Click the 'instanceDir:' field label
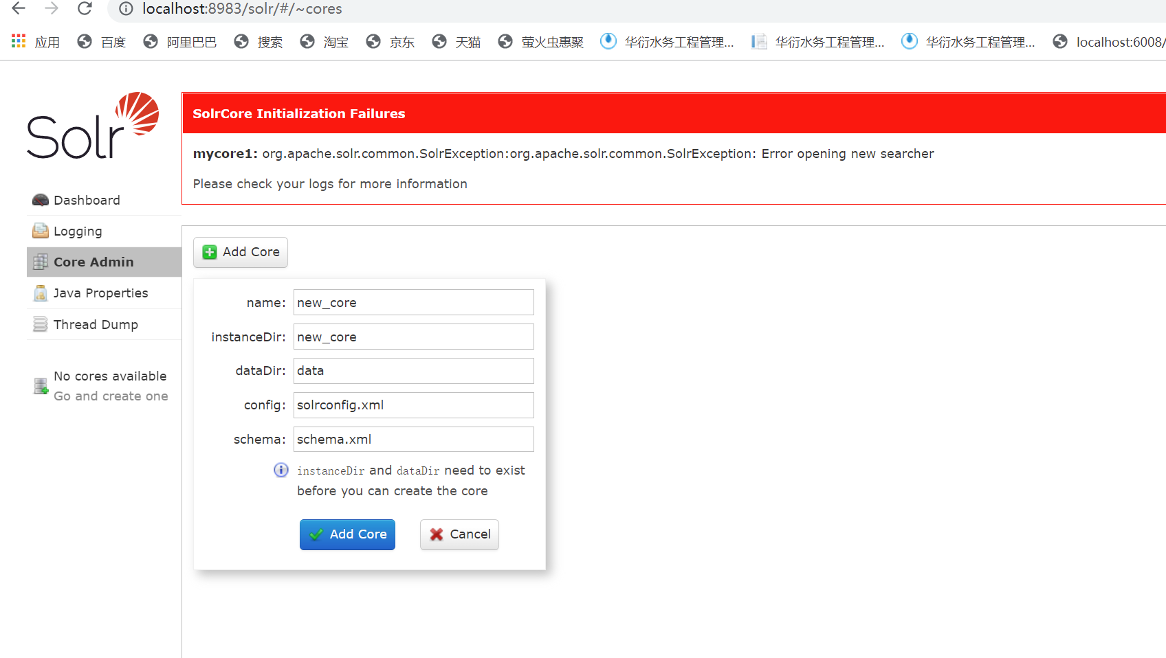 point(248,337)
